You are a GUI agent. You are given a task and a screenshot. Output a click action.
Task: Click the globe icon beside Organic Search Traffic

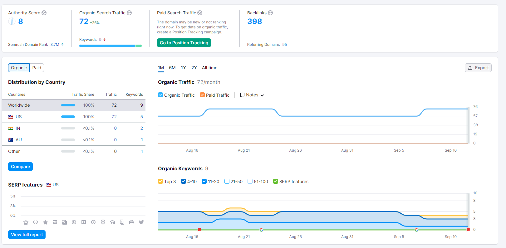point(129,13)
